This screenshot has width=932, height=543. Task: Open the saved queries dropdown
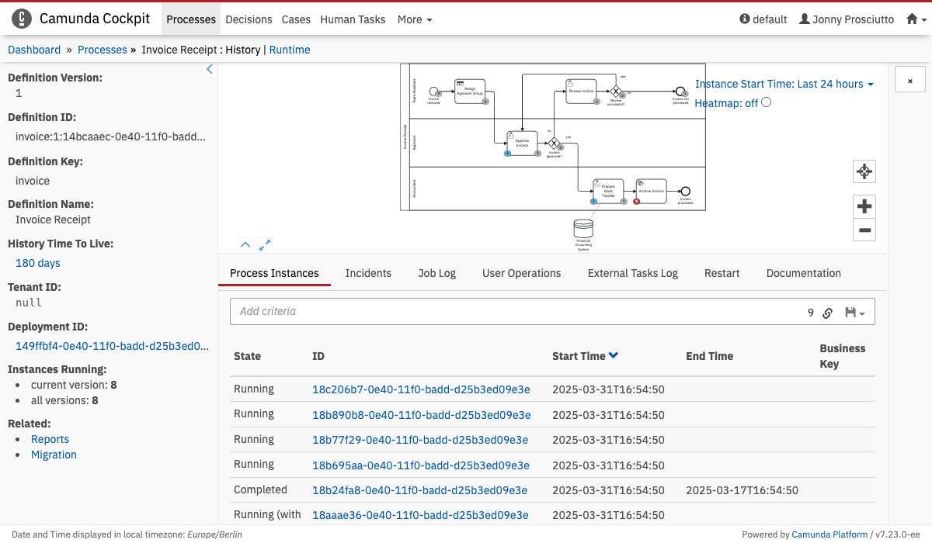[x=854, y=313]
